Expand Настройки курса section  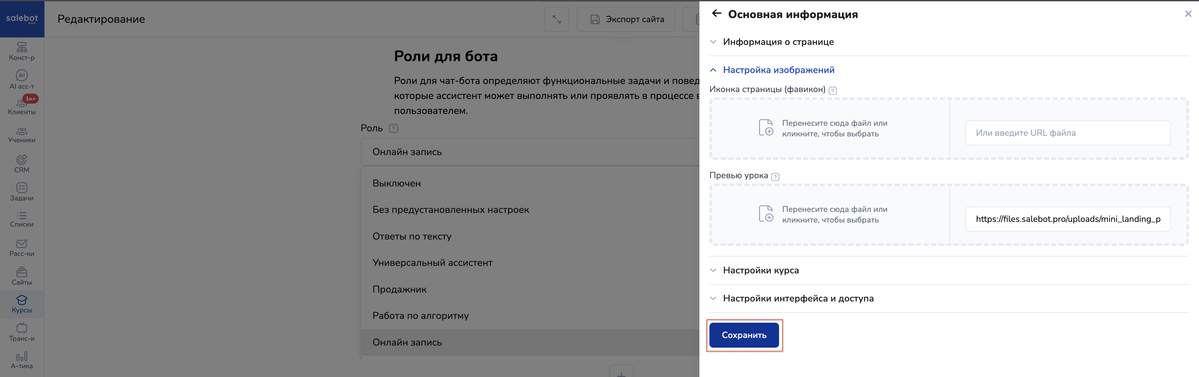coord(949,270)
